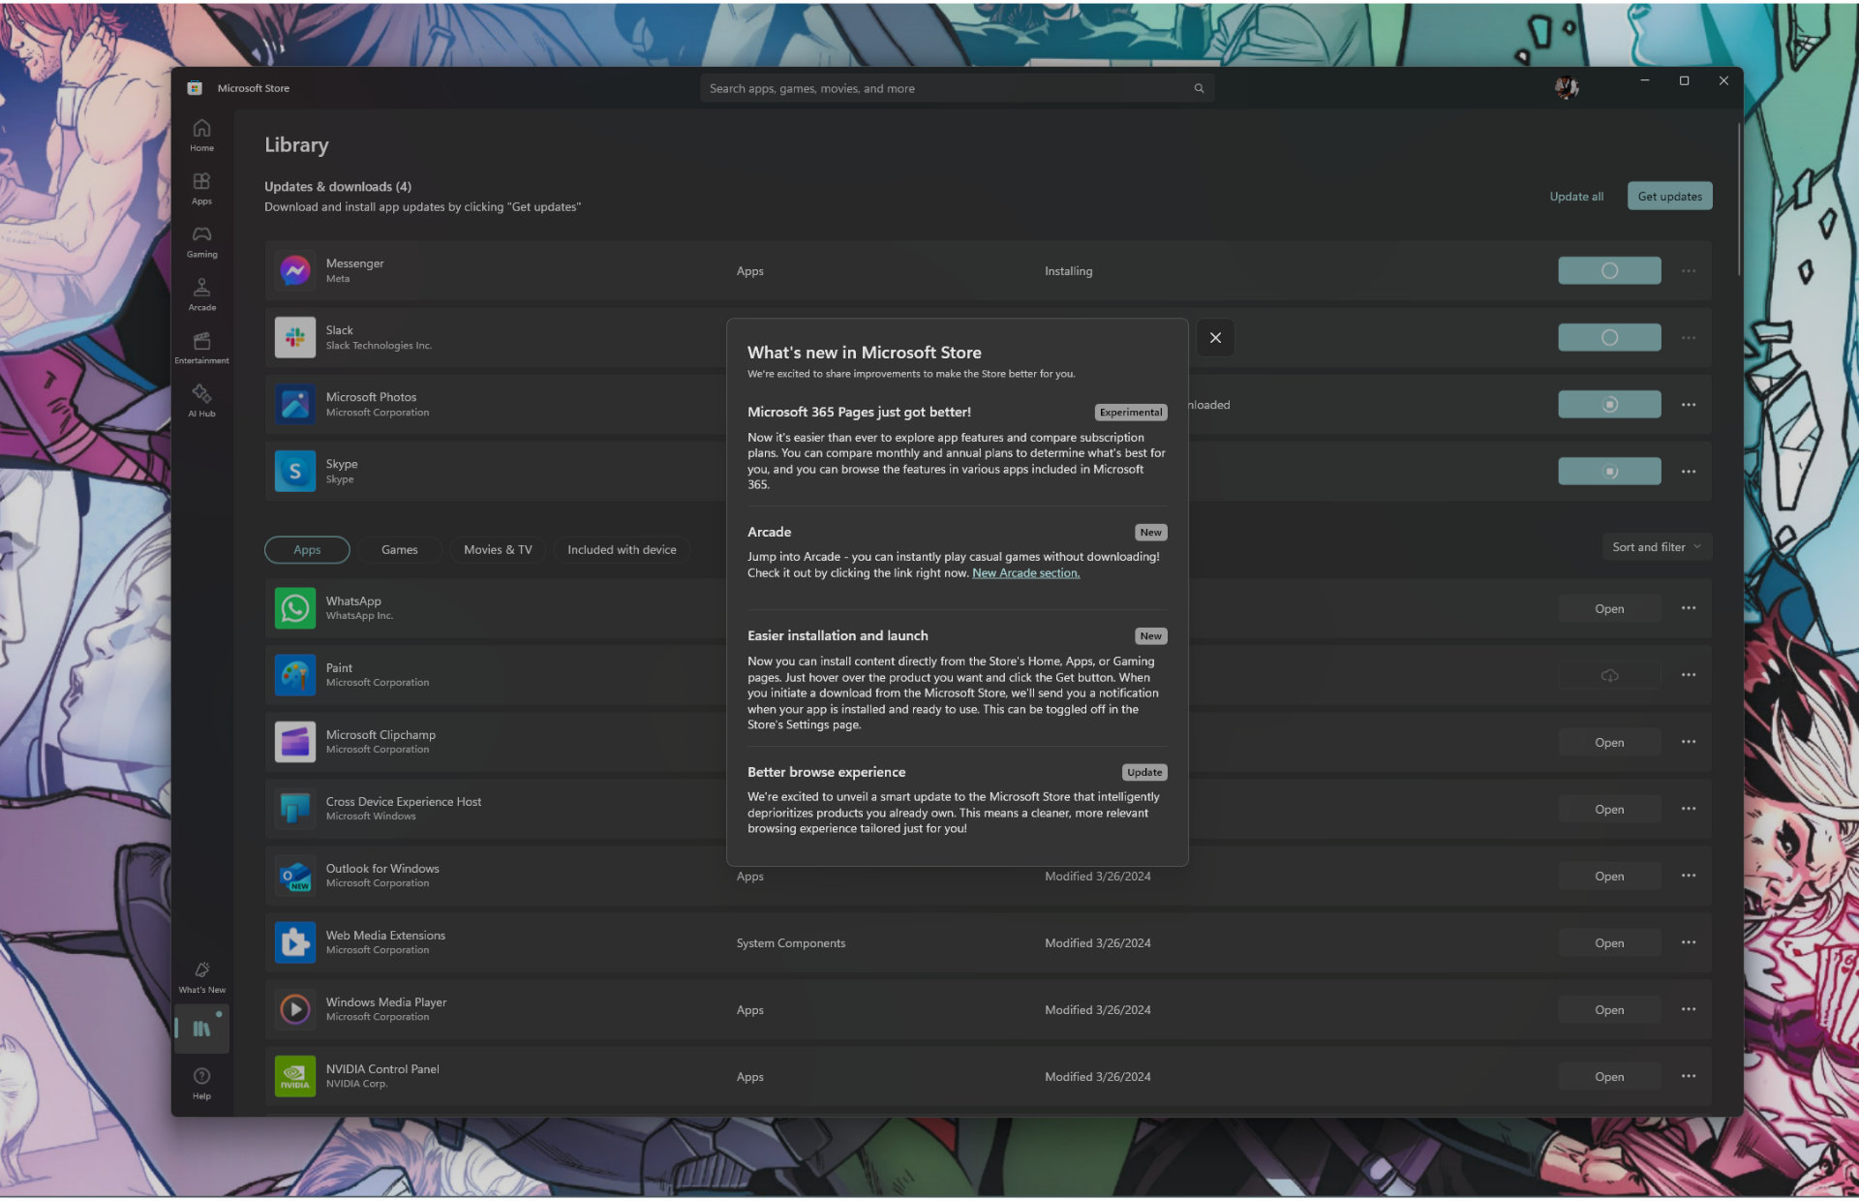Open more options for Paint

coord(1689,675)
